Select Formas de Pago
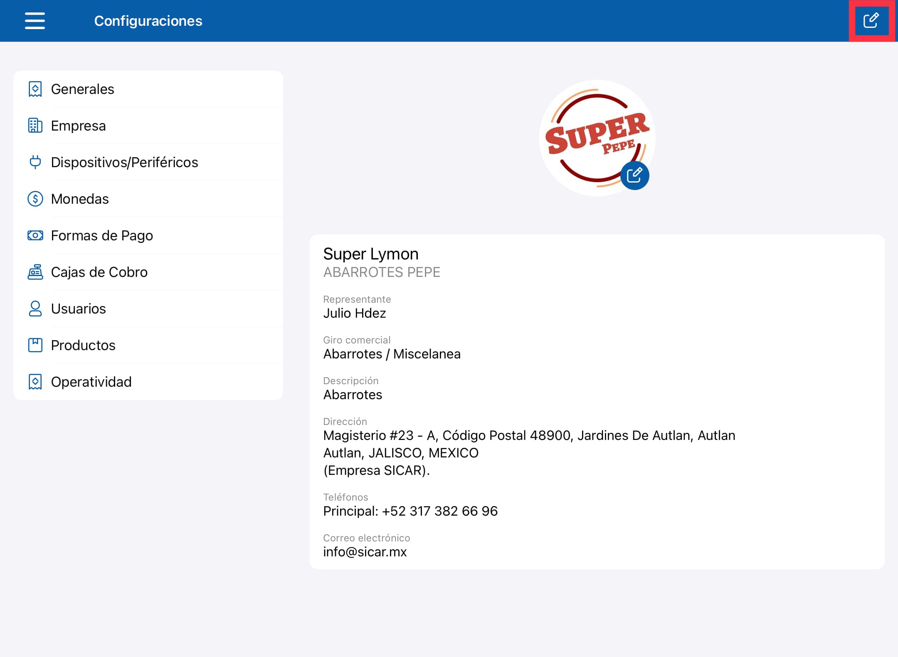This screenshot has height=657, width=898. (x=148, y=235)
